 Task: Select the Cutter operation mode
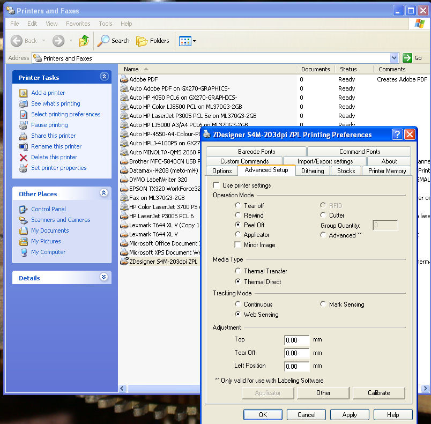coord(323,215)
